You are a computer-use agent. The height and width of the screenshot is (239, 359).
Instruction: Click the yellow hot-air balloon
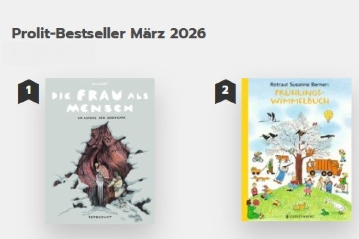tap(328, 116)
